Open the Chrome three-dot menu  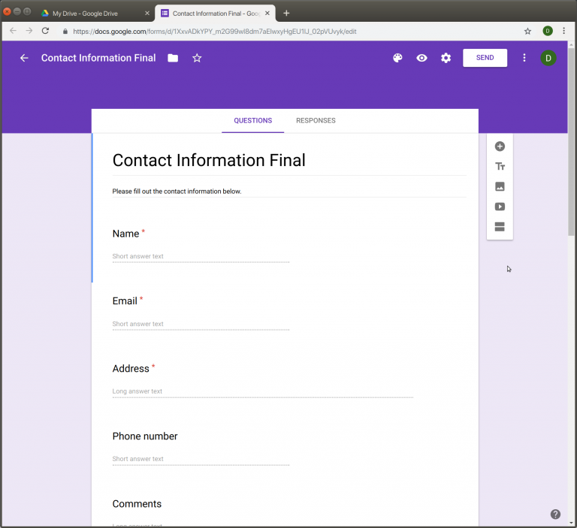point(563,31)
